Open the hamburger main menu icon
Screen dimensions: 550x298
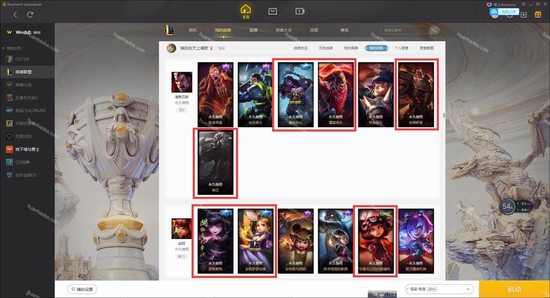[x=523, y=4]
